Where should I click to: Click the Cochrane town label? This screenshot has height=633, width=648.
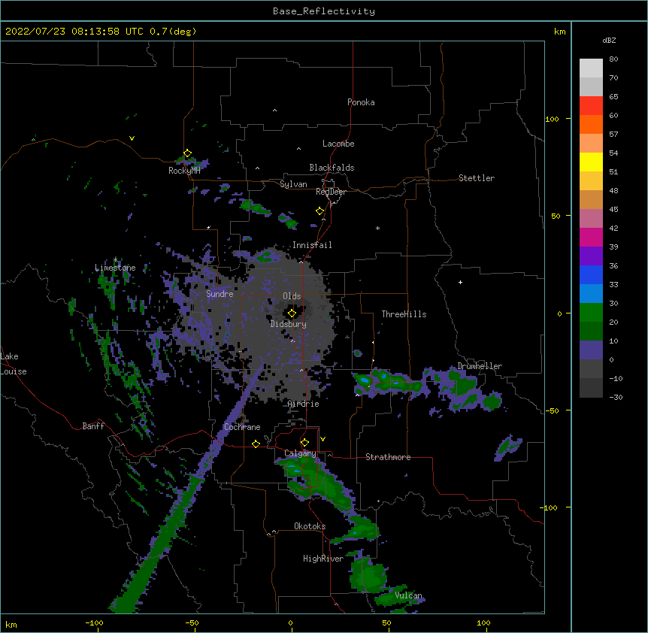tap(242, 427)
